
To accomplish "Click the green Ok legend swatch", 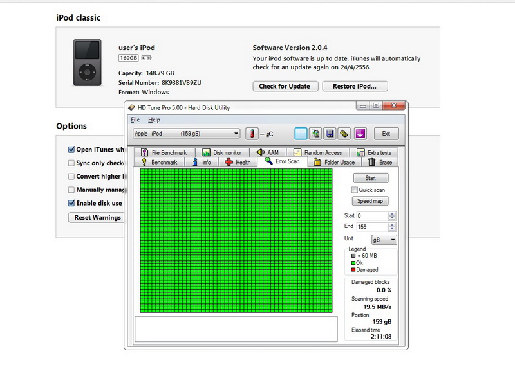I will (353, 263).
